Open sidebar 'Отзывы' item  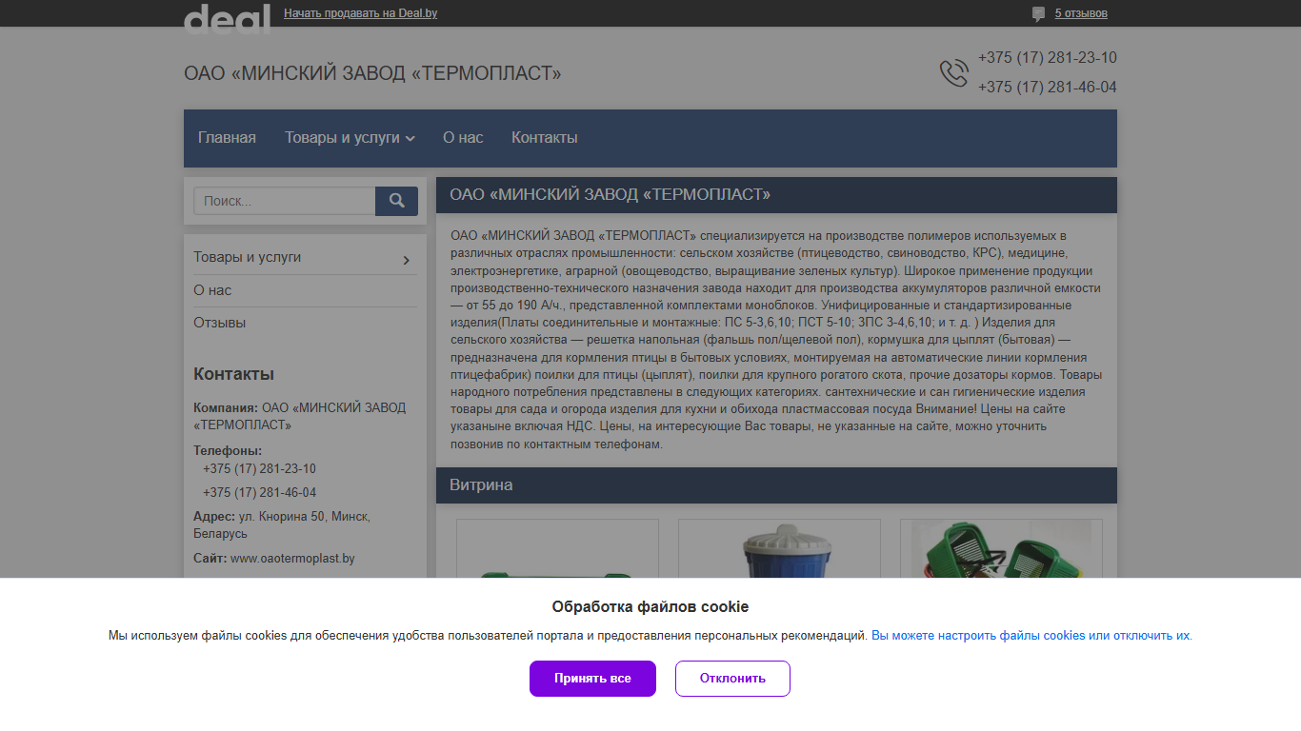(220, 323)
